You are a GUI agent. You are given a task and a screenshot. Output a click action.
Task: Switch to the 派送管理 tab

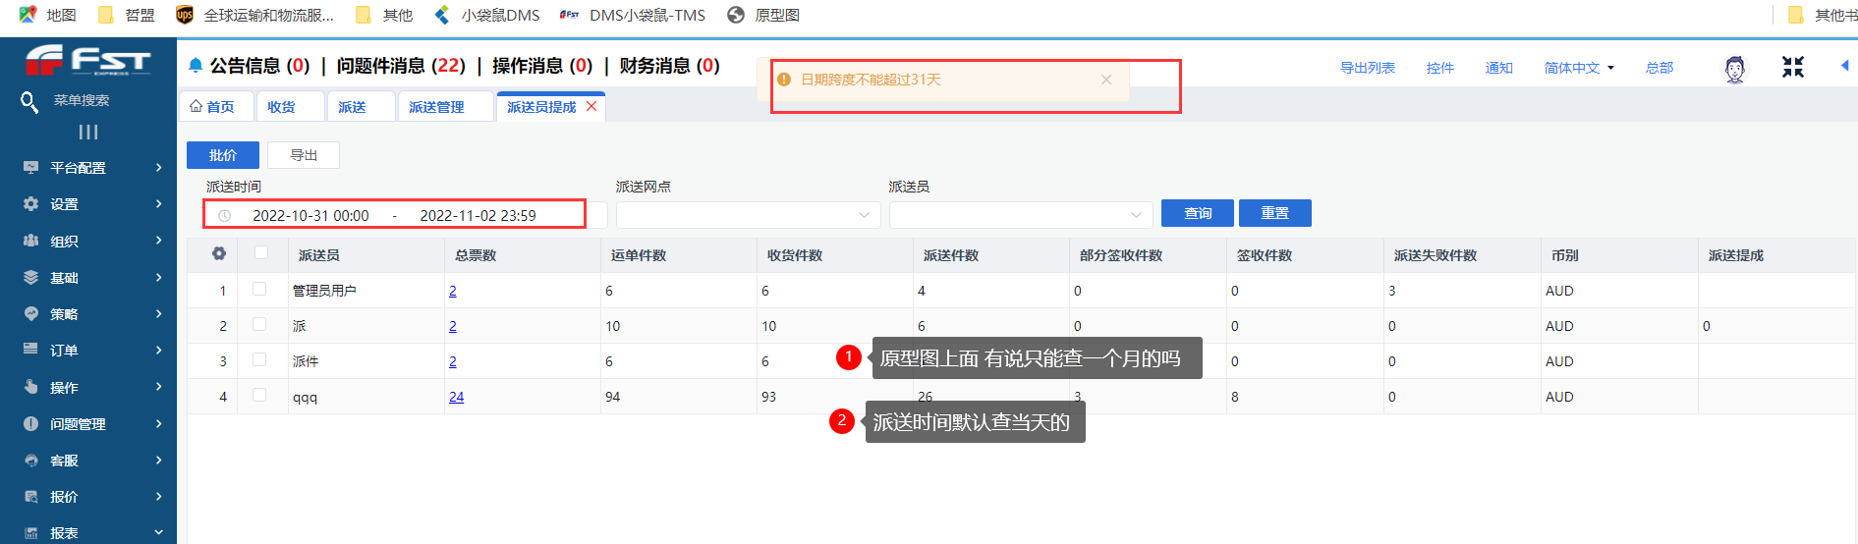445,107
